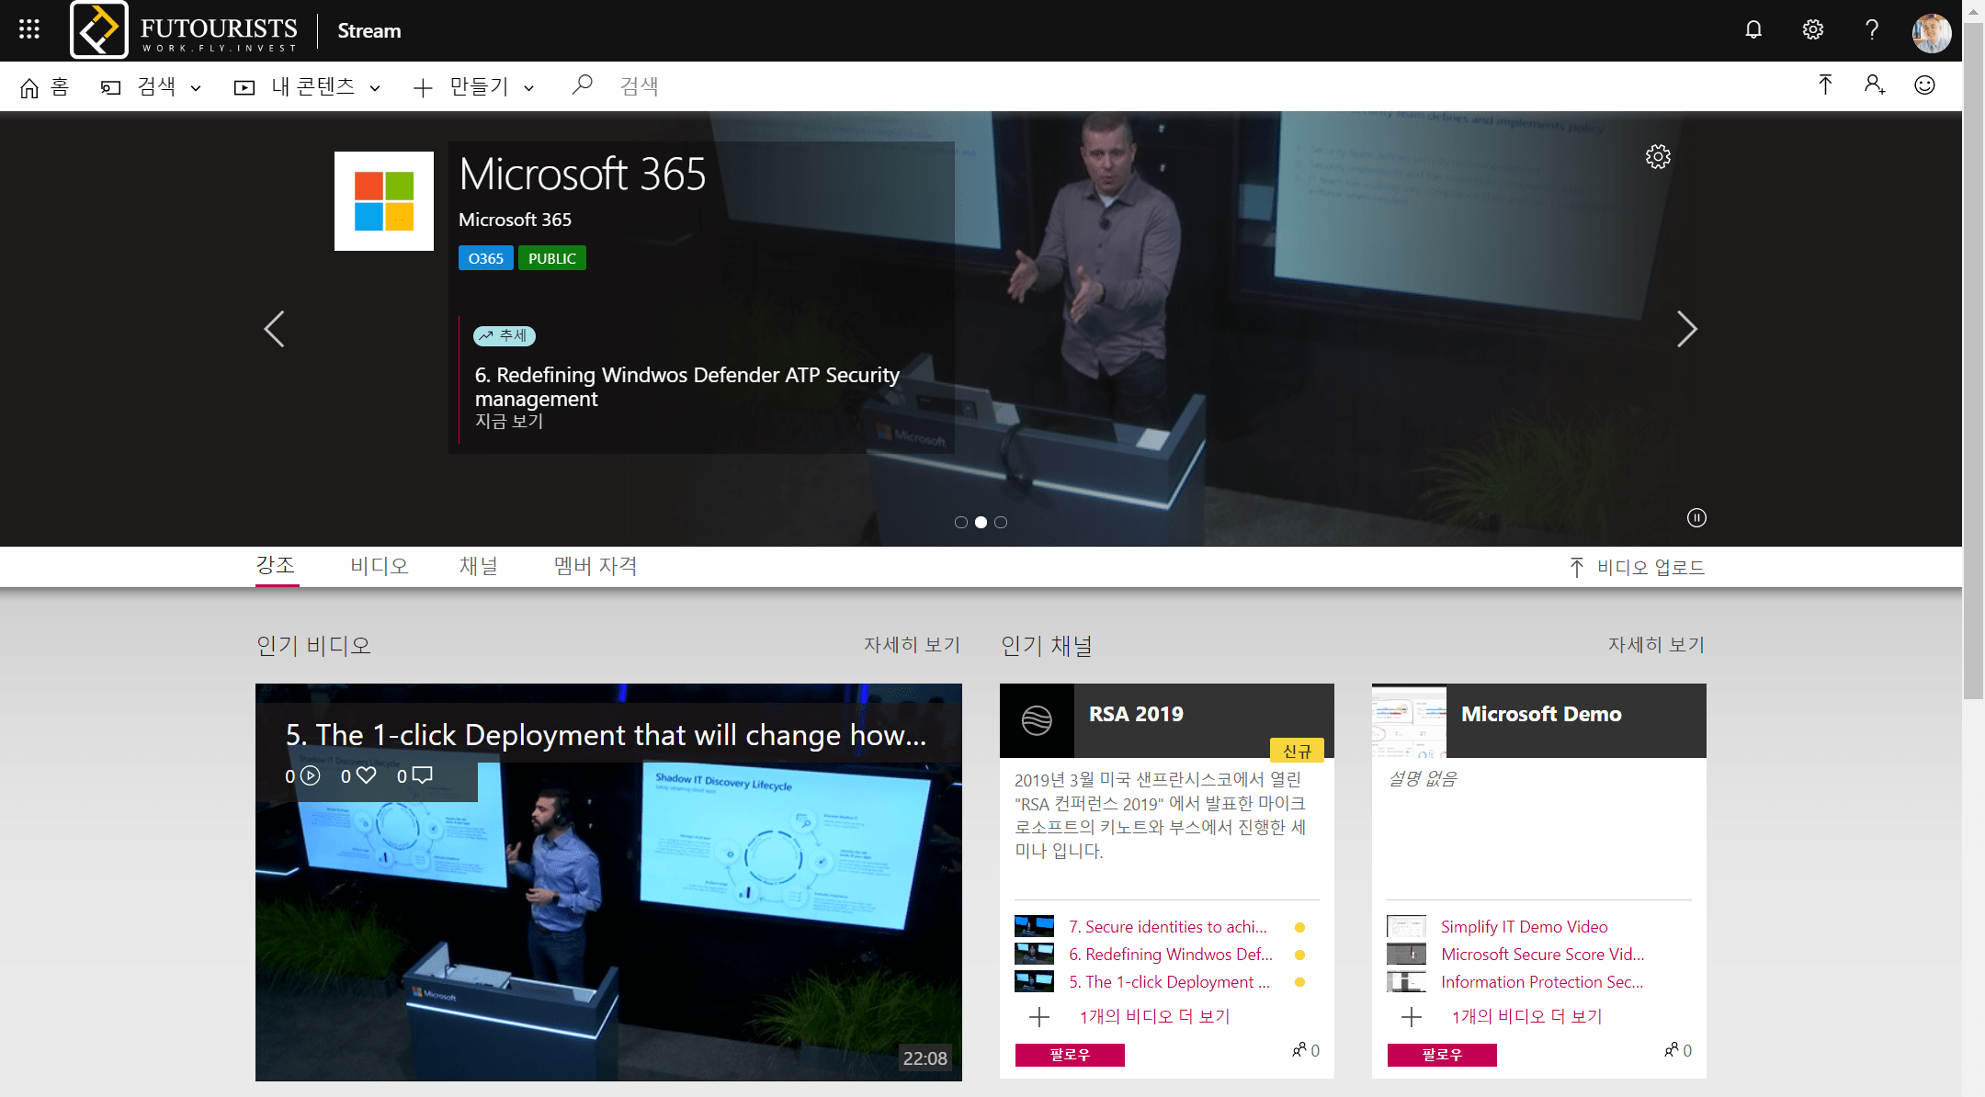Open the group settings gear on banner
Viewport: 1985px width, 1097px height.
coord(1658,156)
